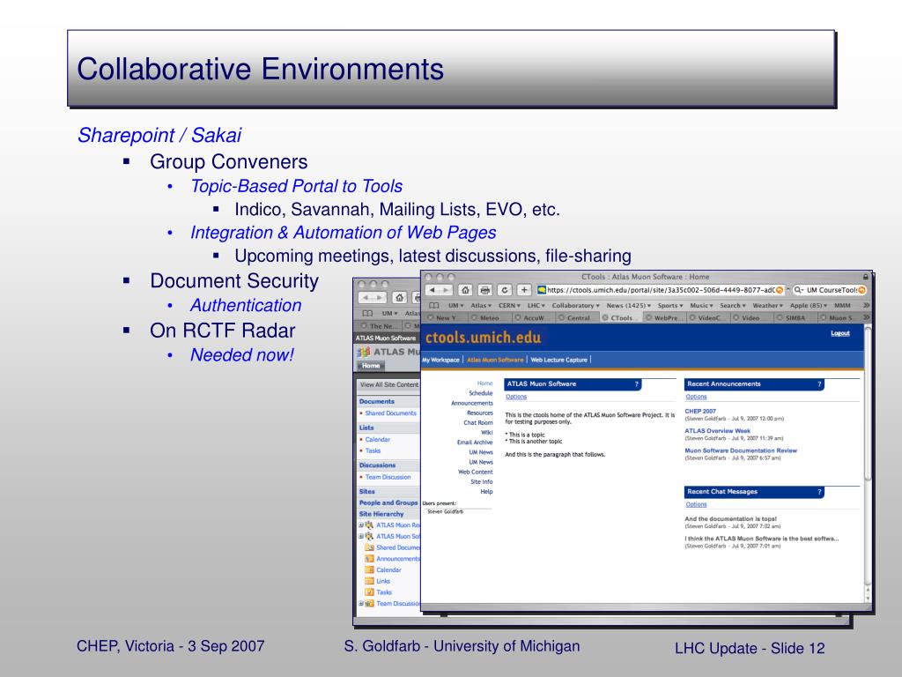Switch to the SIMBA browser tab
The width and height of the screenshot is (902, 677).
click(795, 317)
